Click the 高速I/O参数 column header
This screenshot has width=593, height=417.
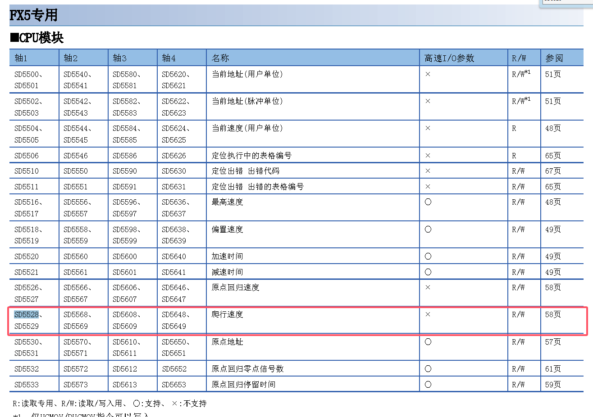coord(449,58)
